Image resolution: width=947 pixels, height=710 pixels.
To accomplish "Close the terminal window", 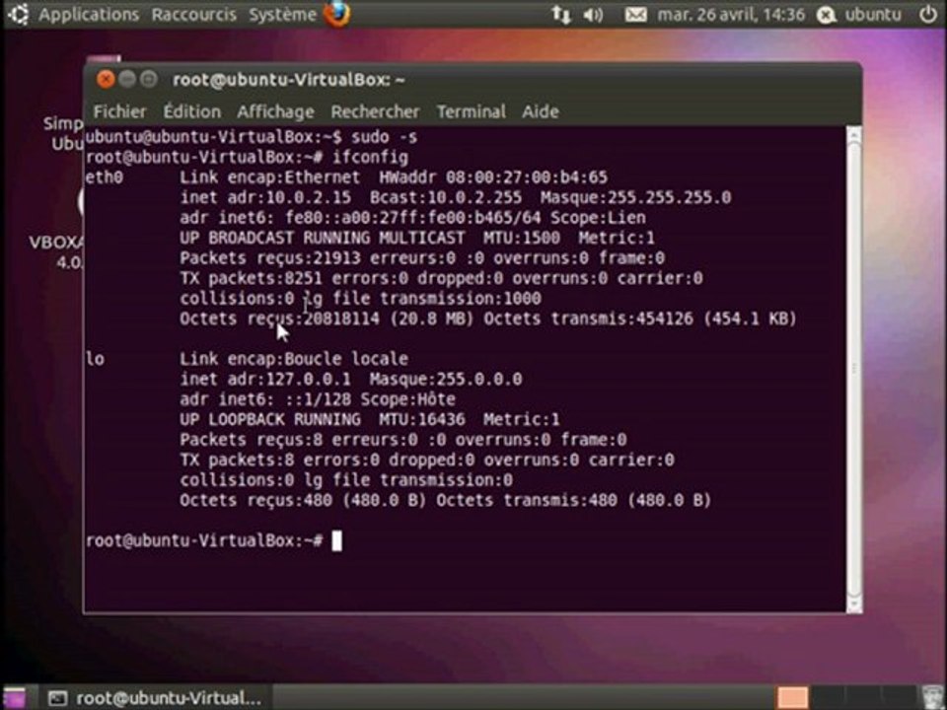I will point(106,79).
